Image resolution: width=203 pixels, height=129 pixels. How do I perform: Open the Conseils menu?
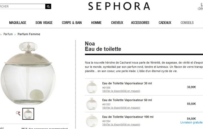187,23
